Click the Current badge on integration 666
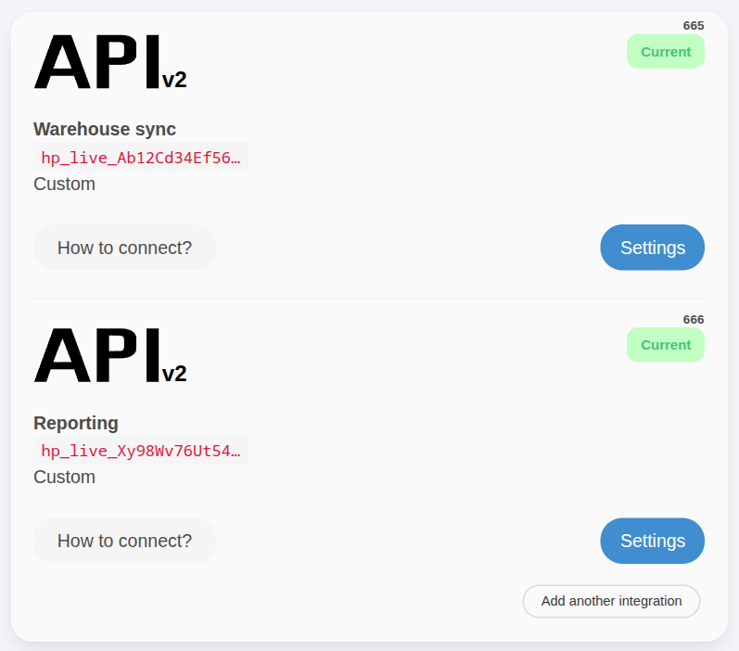Image resolution: width=739 pixels, height=651 pixels. point(666,345)
